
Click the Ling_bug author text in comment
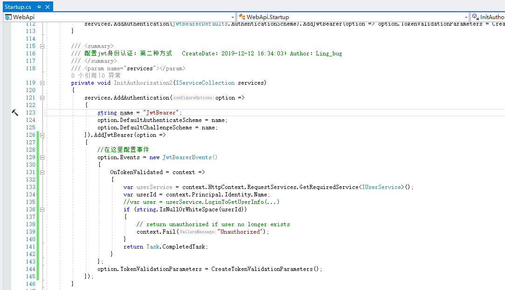click(329, 54)
